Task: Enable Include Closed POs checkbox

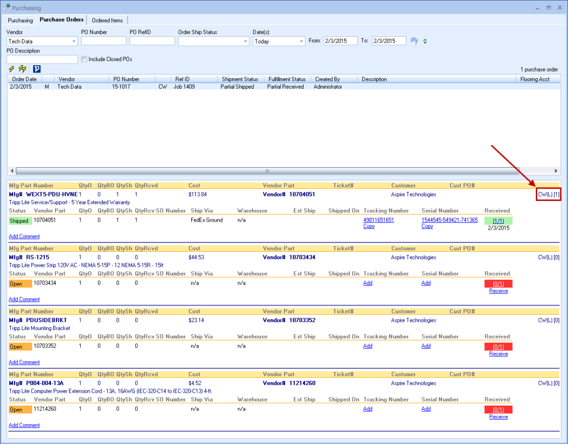Action: (x=84, y=60)
